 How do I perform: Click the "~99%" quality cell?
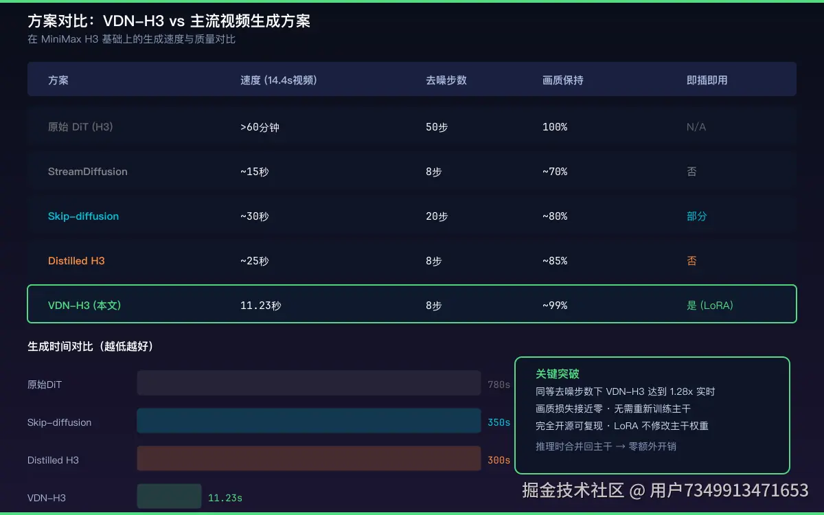555,306
